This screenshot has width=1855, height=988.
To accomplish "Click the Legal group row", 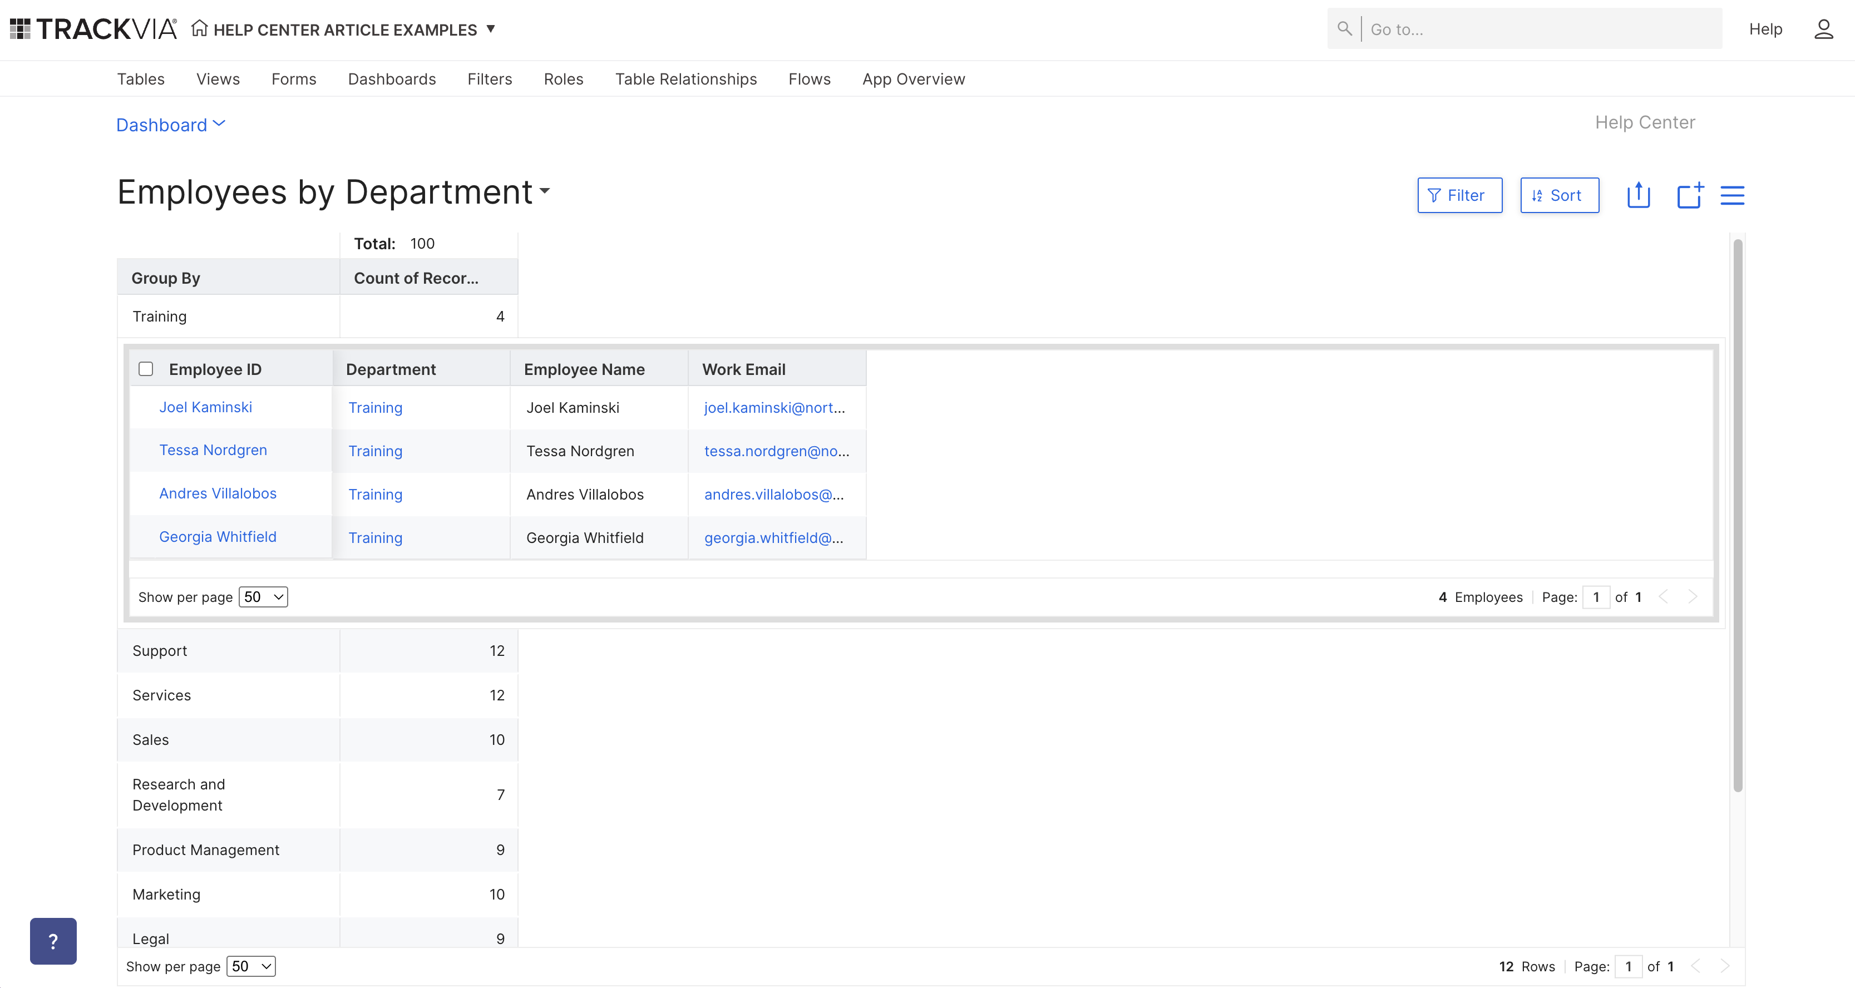I will 317,932.
